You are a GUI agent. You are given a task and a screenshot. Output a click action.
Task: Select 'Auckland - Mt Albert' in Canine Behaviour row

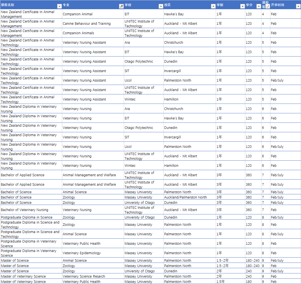tap(190, 24)
